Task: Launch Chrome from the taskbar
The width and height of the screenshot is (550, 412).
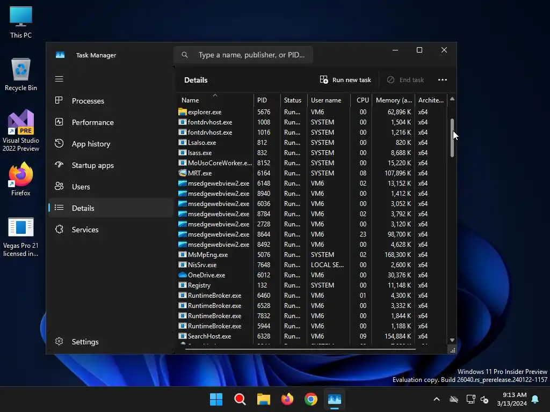Action: pos(311,399)
